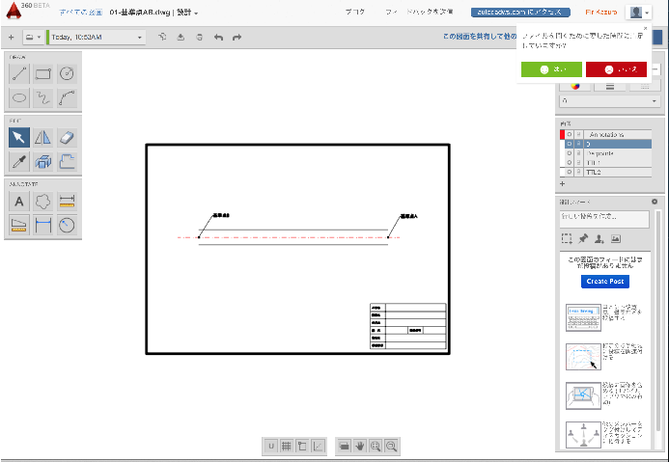The image size is (669, 462).
Task: Click the tag-person icon in feed
Action: [599, 238]
